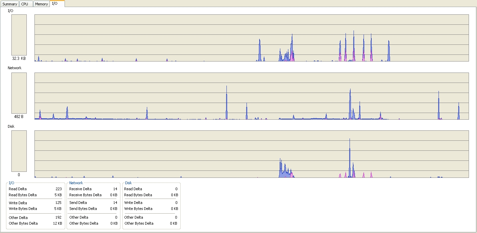Open the Memory tab
Screen dimensions: 477x233
click(x=41, y=4)
